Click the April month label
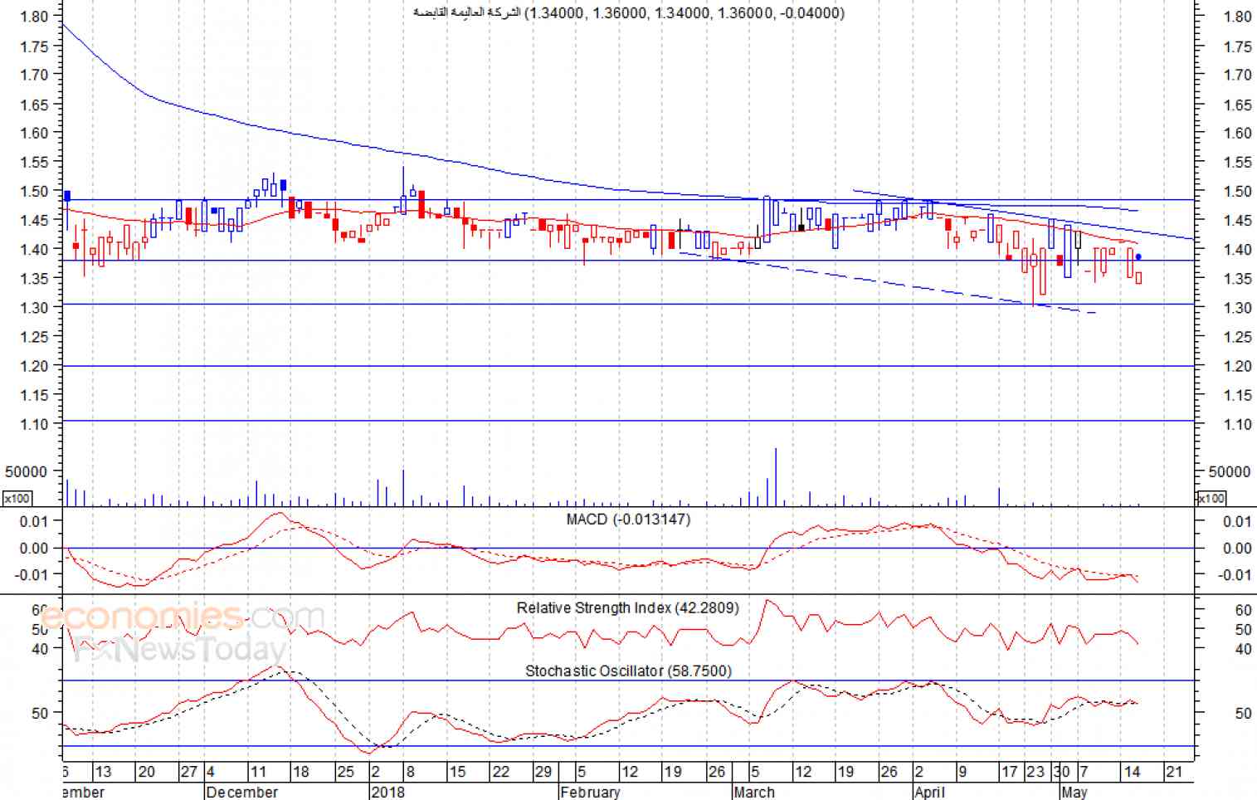Image resolution: width=1257 pixels, height=800 pixels. point(929,792)
